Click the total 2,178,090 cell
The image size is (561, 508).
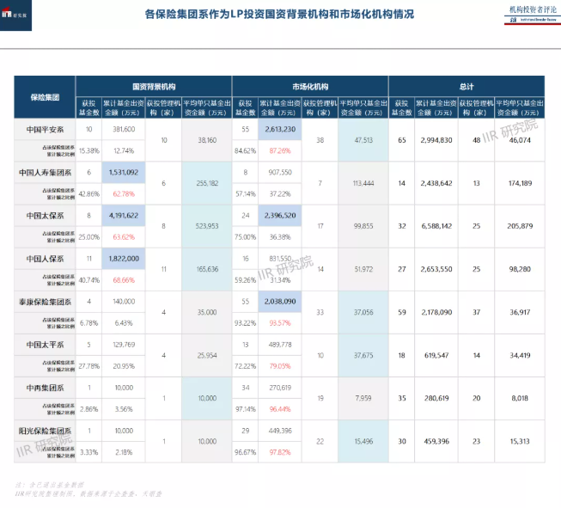(436, 312)
